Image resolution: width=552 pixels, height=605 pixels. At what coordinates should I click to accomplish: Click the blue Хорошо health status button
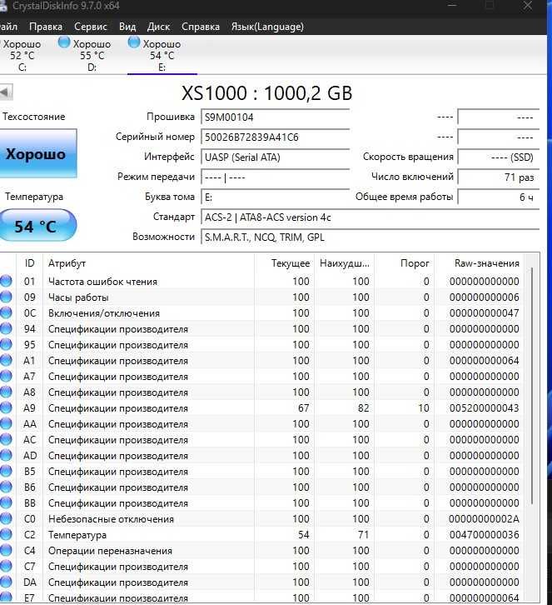(x=37, y=153)
